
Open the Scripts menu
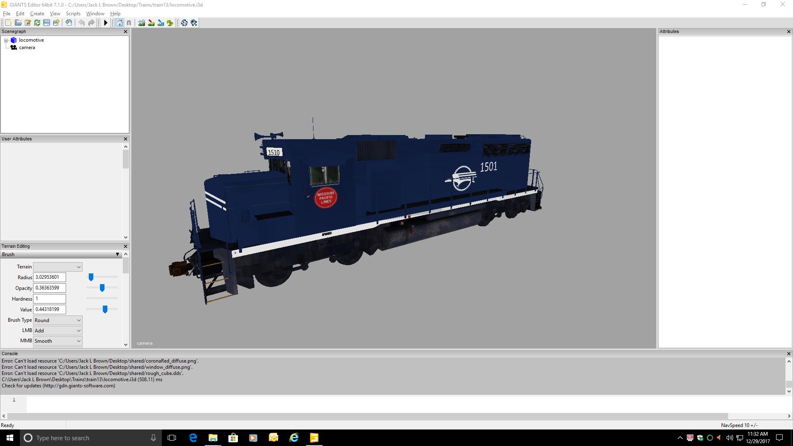click(73, 14)
